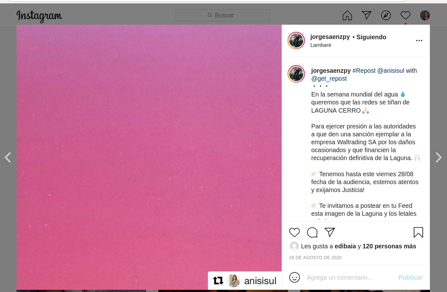This screenshot has height=292, width=447.
Task: Open the Explore compass icon
Action: 386,15
